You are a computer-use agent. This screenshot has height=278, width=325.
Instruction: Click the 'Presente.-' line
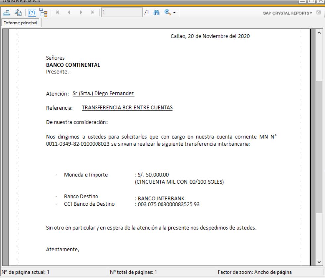[58, 72]
